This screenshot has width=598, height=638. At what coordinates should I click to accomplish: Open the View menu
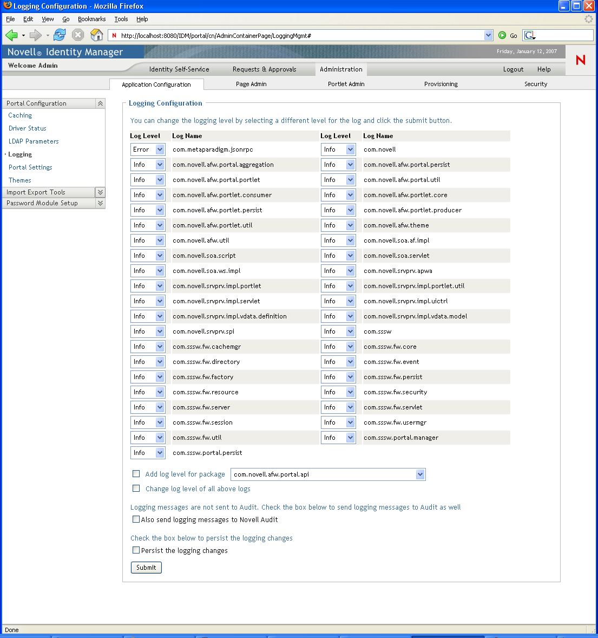[48, 19]
